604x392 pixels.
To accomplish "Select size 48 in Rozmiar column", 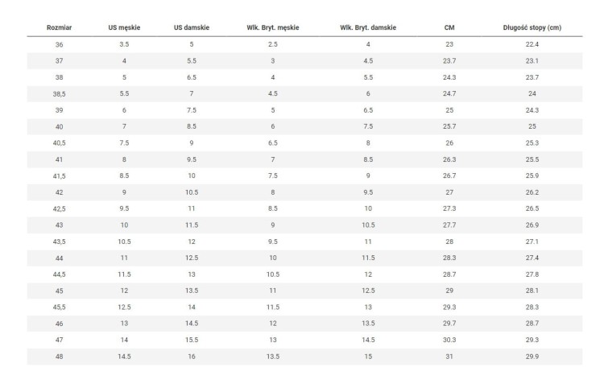I will click(59, 357).
